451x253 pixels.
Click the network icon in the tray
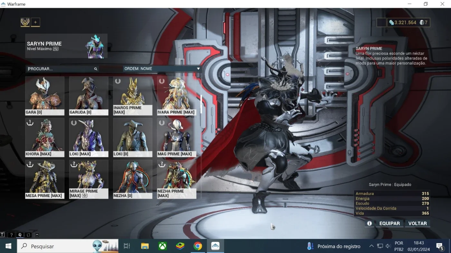[380, 246]
